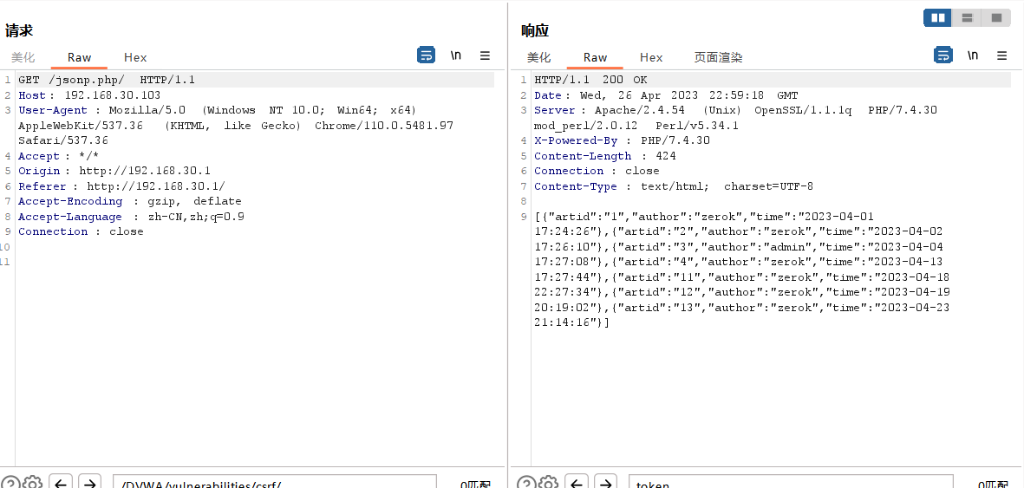Switch request view to Raw tab
The height and width of the screenshot is (488, 1024).
click(79, 57)
